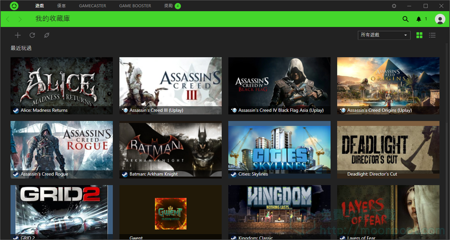Go back with the left arrow
This screenshot has width=450, height=240.
point(8,19)
